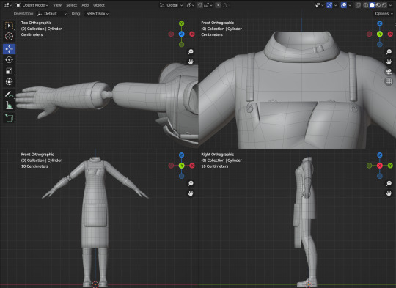396x288 pixels.
Task: Toggle X-Ray mode
Action: click(358, 5)
